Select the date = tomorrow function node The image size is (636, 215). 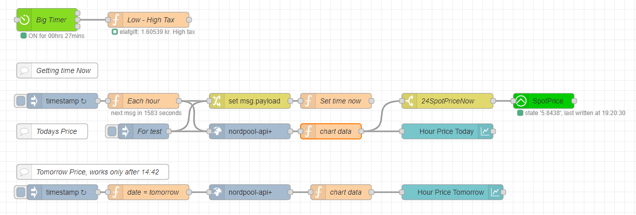click(x=153, y=192)
